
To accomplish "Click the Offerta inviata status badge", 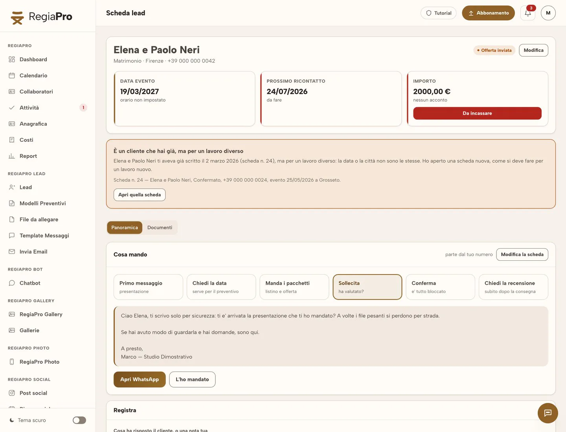I will pyautogui.click(x=494, y=50).
